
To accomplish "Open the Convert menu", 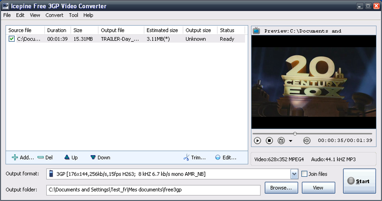I will tap(54, 15).
